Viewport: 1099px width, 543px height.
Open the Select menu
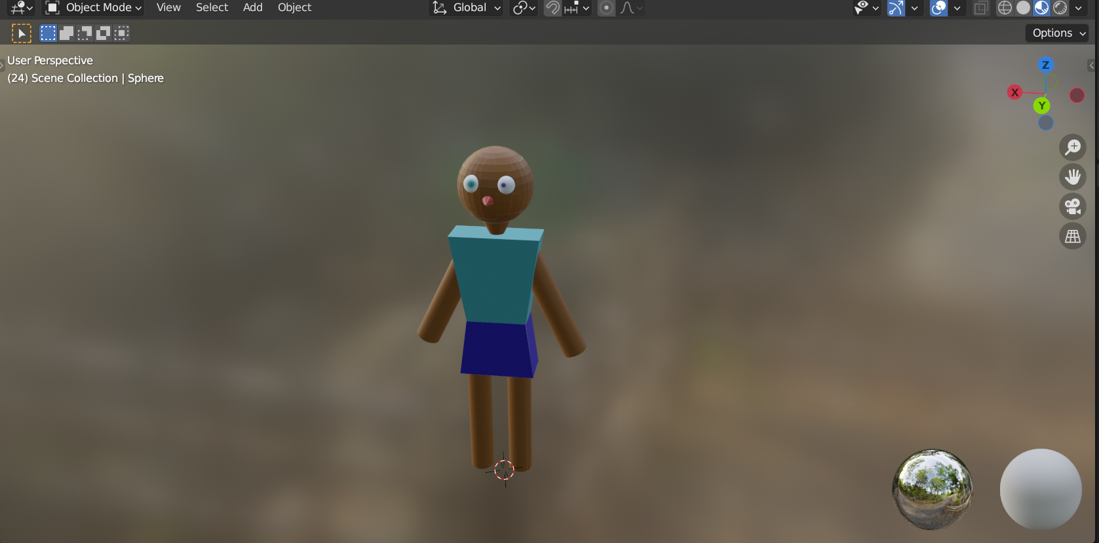pos(212,8)
